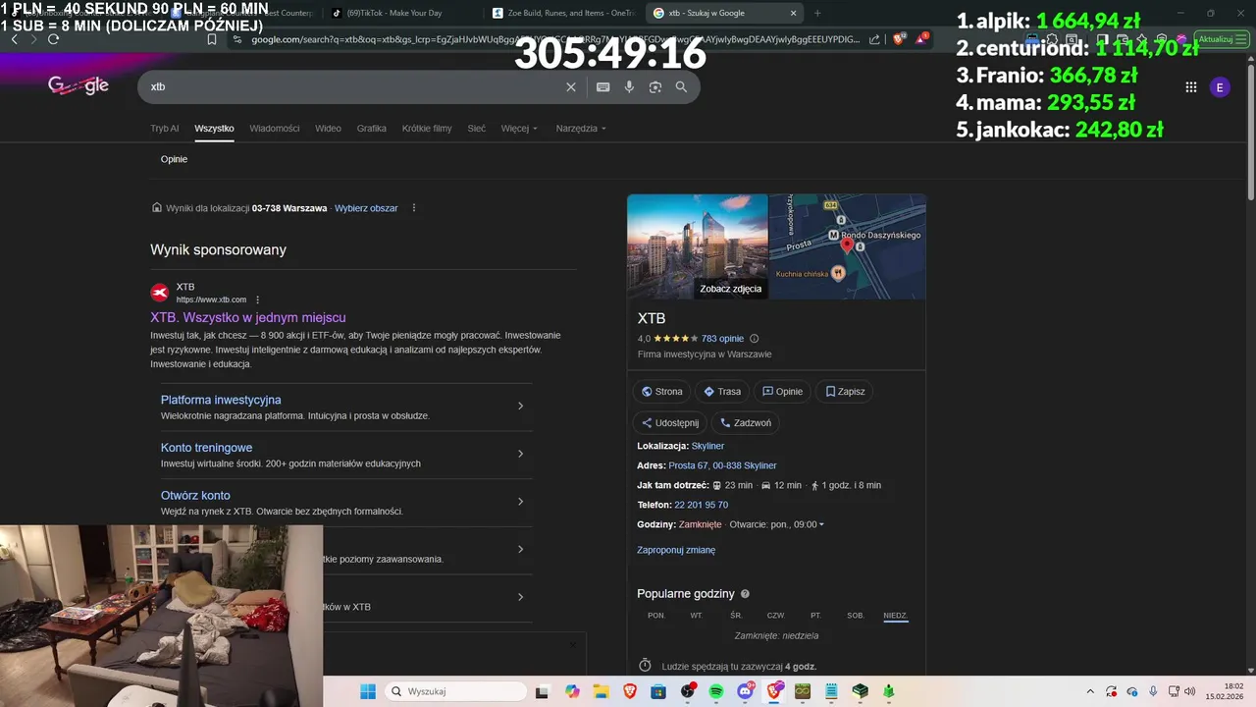The width and height of the screenshot is (1256, 707).
Task: Open the Google account avatar E
Action: tap(1220, 87)
